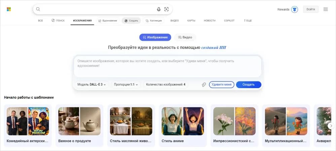Go to the КАРТЫ tab
Image resolution: width=336 pixels, height=151 pixels.
191,21
